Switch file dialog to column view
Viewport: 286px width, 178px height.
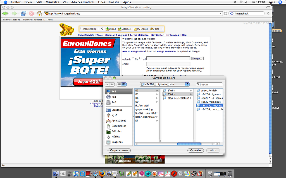pos(124,84)
